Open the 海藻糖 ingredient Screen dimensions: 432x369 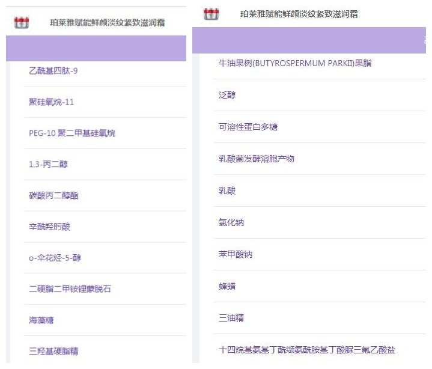[x=41, y=320]
